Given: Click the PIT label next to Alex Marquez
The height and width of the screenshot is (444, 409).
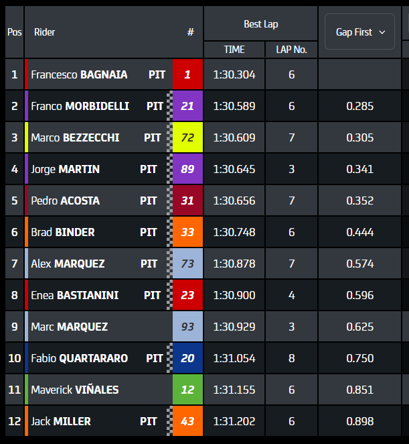Looking at the screenshot, I should pos(149,264).
